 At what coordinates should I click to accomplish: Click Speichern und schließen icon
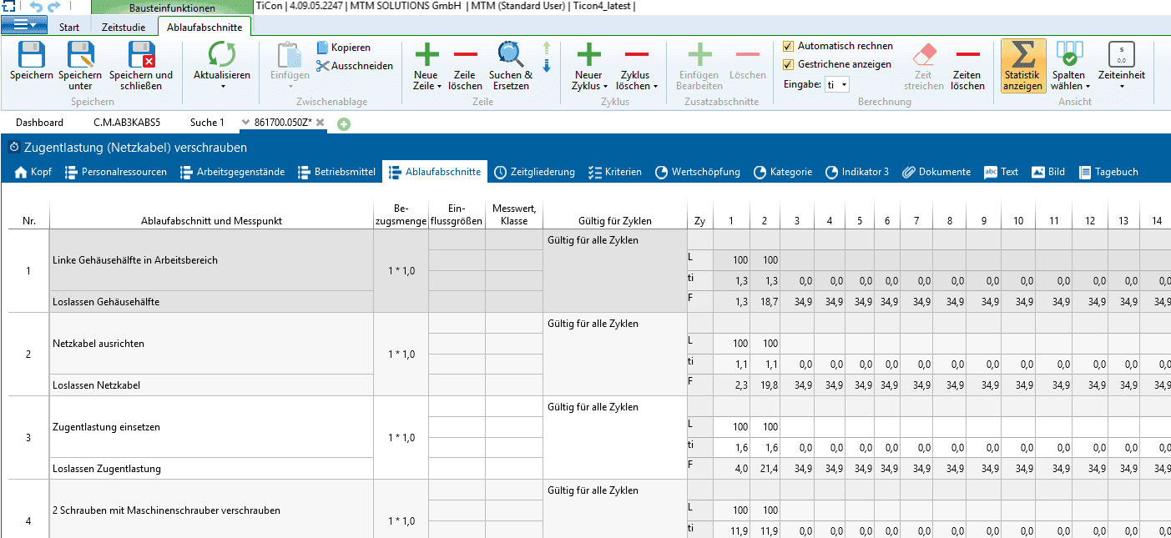coord(141,55)
